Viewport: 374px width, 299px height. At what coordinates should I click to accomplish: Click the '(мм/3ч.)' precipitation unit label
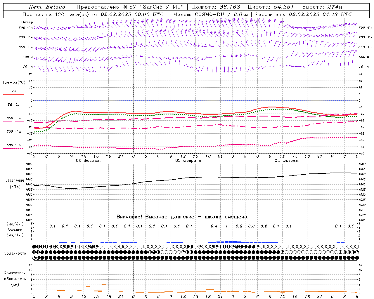click(x=15, y=224)
